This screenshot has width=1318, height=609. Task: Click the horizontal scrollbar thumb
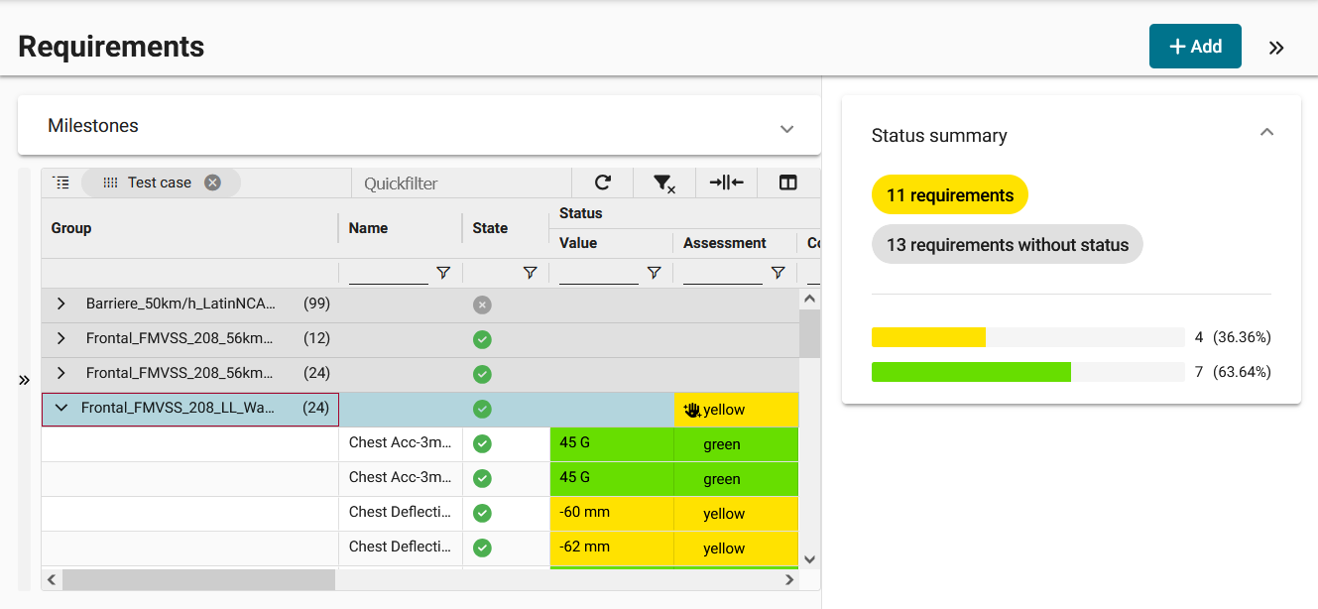(x=197, y=579)
